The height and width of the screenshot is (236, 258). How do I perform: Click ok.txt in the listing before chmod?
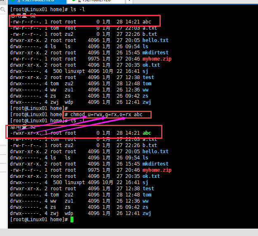pyautogui.click(x=151, y=65)
